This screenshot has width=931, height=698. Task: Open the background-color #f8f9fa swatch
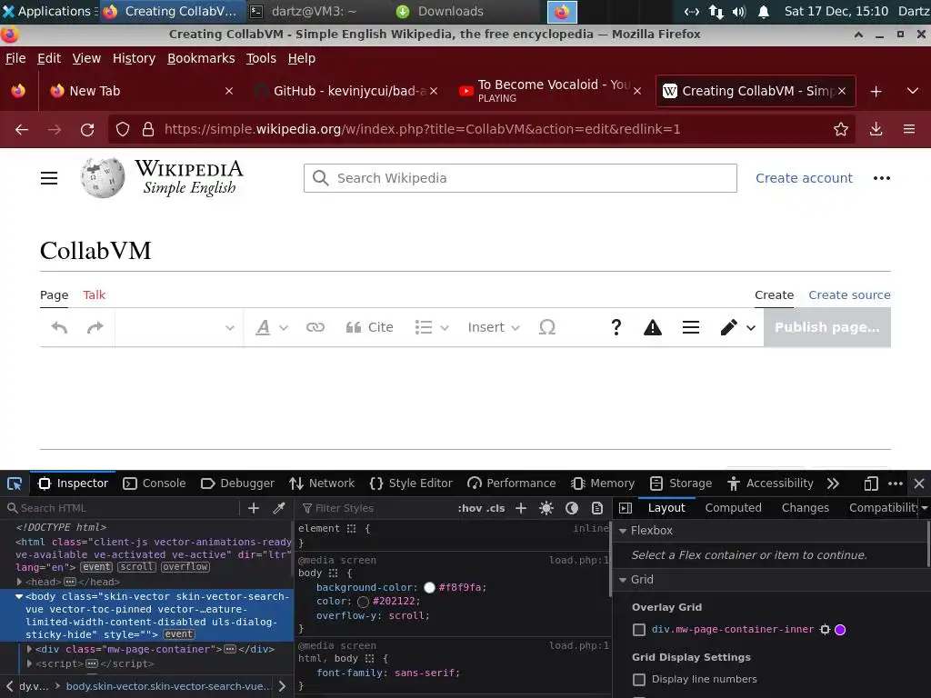[x=429, y=588]
